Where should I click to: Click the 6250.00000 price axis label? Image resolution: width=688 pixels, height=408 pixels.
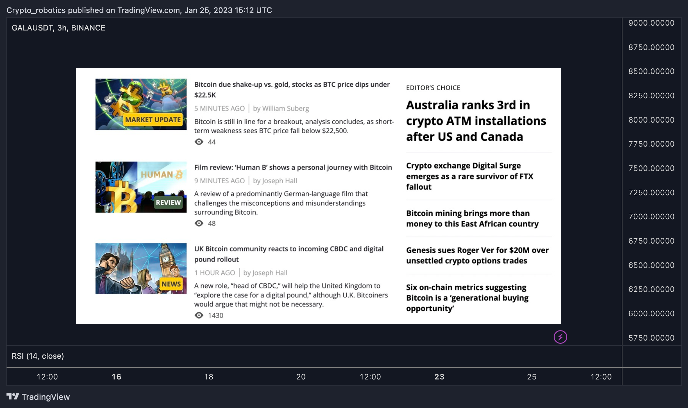(x=651, y=289)
